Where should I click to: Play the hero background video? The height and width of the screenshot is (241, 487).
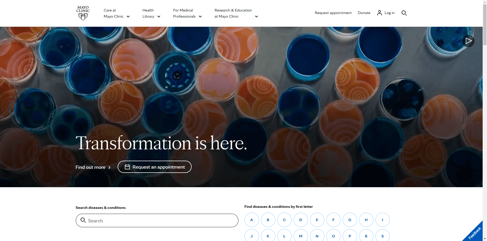[x=468, y=41]
